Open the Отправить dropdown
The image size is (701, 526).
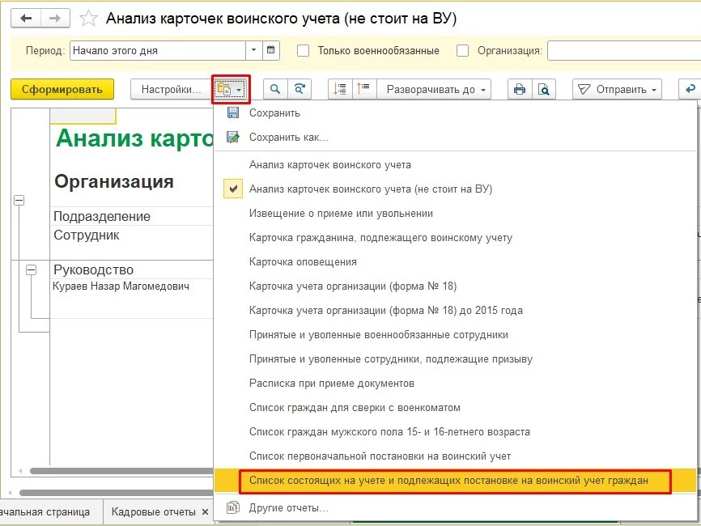point(617,89)
